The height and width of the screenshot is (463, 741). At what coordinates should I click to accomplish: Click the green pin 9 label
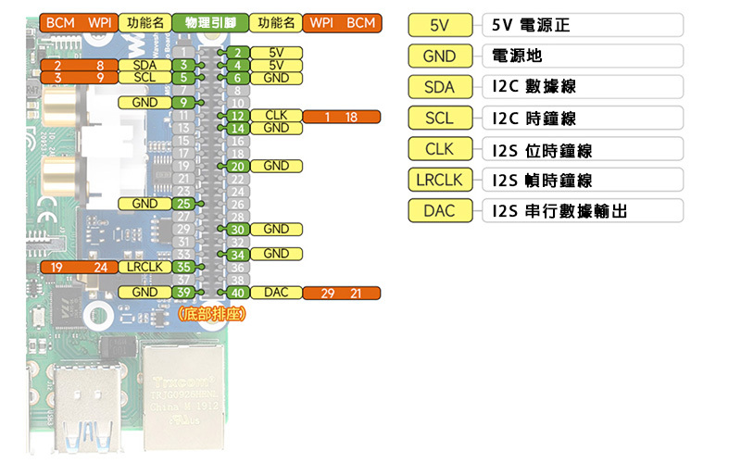coord(183,103)
